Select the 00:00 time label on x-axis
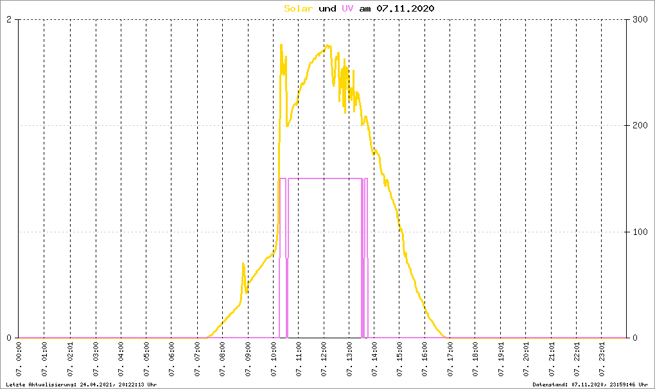Viewport: 655px width, 389px height. [19, 359]
